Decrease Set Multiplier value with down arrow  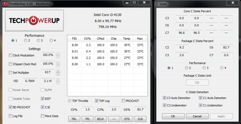(x=58, y=74)
